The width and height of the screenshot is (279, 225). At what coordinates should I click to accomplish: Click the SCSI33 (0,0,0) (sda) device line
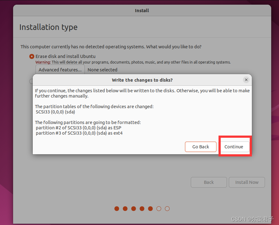coord(55,112)
